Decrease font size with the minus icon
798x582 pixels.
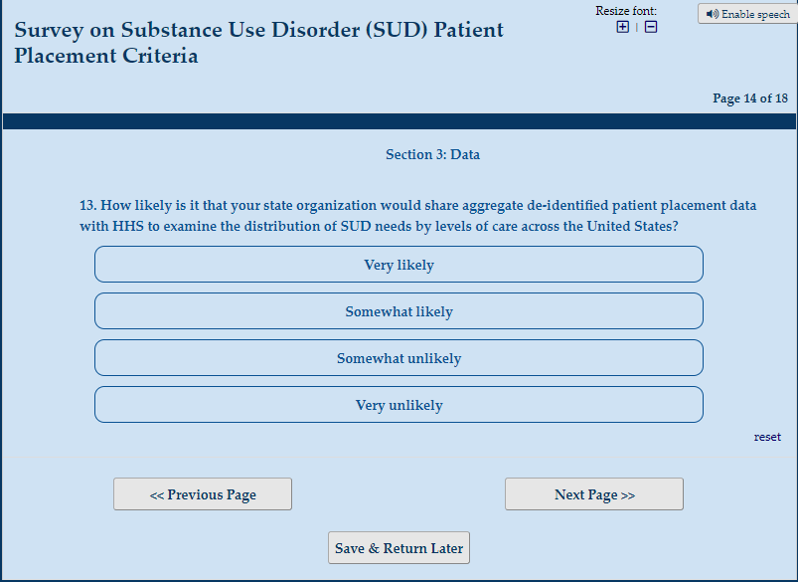(651, 27)
